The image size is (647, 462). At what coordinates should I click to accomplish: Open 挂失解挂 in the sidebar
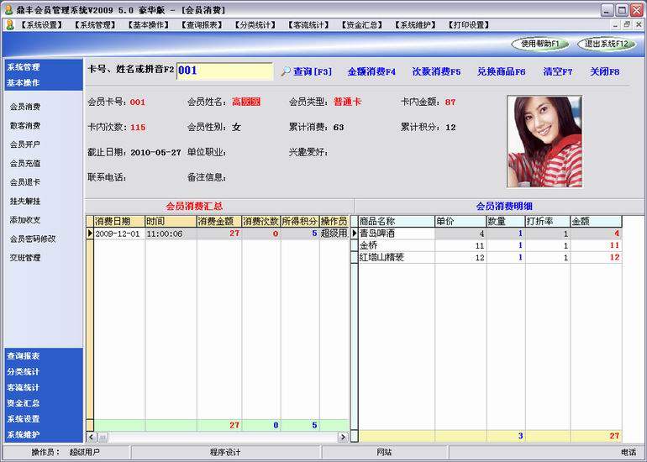coord(25,201)
